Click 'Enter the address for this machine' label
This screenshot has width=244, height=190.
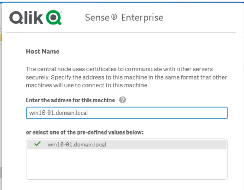point(70,100)
